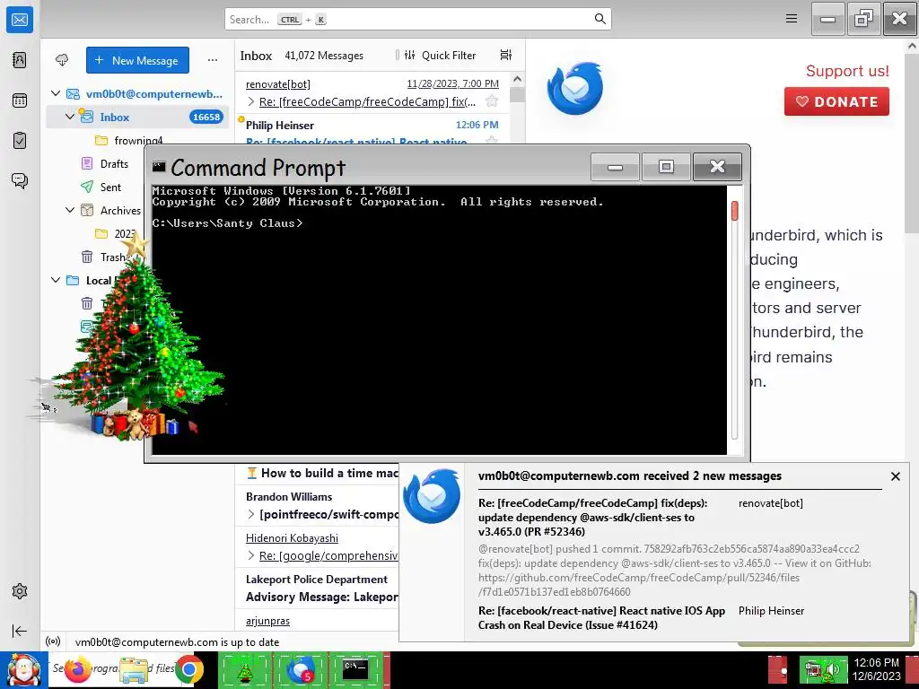Collapse the Local Folders tree
This screenshot has height=689, width=919.
coord(56,280)
